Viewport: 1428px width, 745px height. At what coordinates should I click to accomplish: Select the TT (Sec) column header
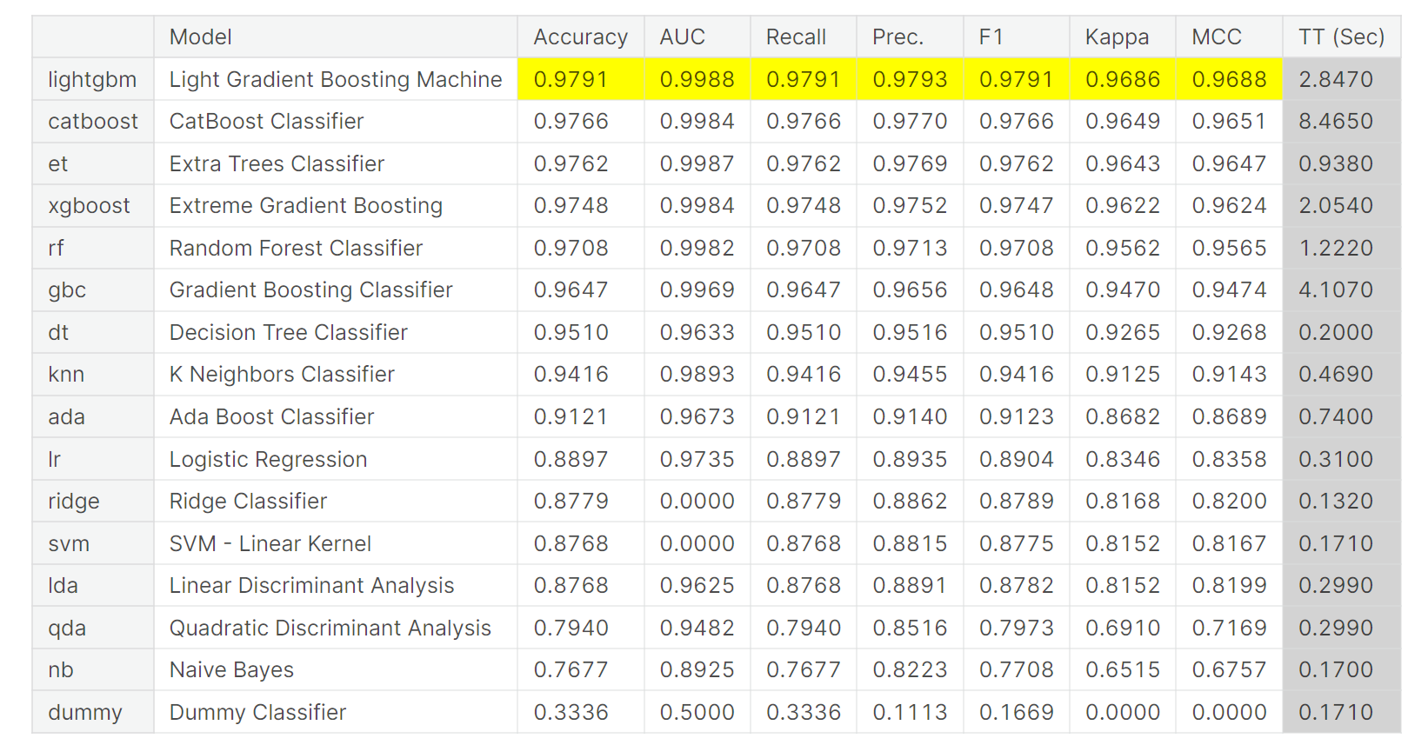[1340, 37]
